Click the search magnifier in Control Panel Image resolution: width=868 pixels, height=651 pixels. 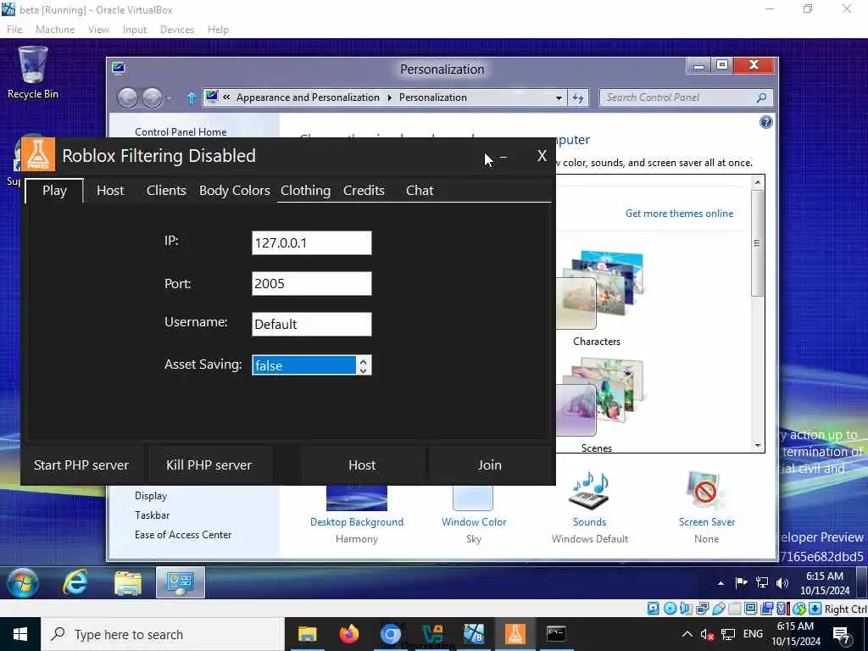762,97
